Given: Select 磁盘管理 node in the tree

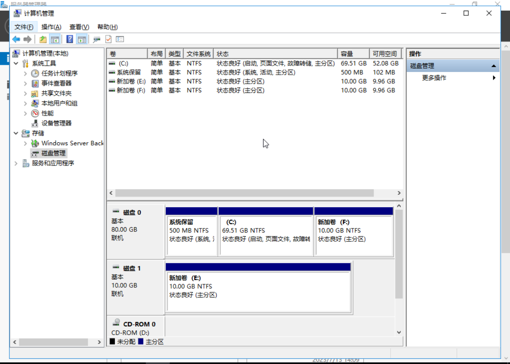Looking at the screenshot, I should click(53, 153).
